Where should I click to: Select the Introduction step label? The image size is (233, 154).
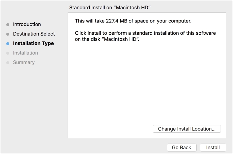point(27,24)
